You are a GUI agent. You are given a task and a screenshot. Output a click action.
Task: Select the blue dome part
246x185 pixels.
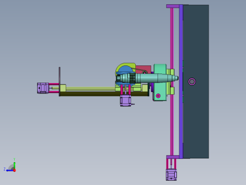tap(125, 69)
